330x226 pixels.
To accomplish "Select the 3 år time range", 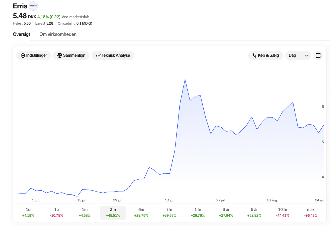I will pyautogui.click(x=226, y=213).
